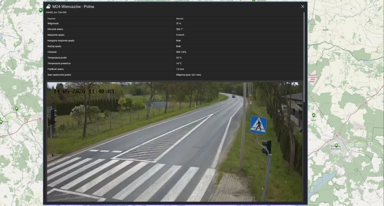Click the title "M24 Wieruszów - Polna"
384x206 pixels.
tap(73, 6)
